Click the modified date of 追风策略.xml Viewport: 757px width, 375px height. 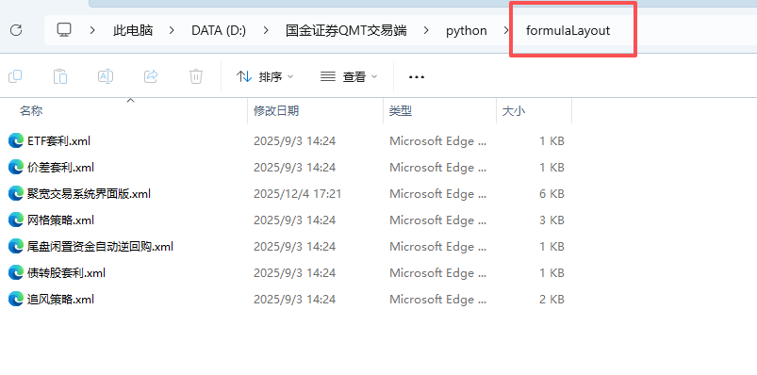click(294, 300)
